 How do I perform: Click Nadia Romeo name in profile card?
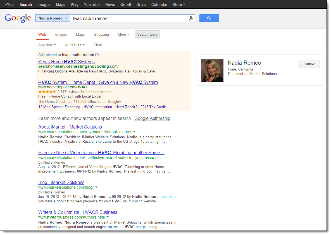tap(244, 63)
